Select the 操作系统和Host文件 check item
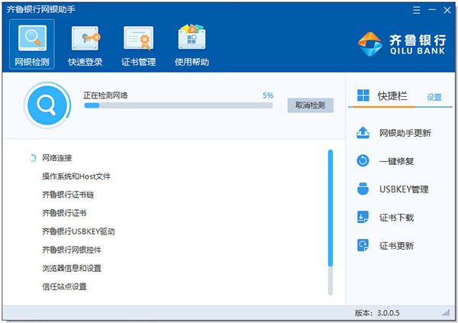This screenshot has height=323, width=458. (x=76, y=176)
